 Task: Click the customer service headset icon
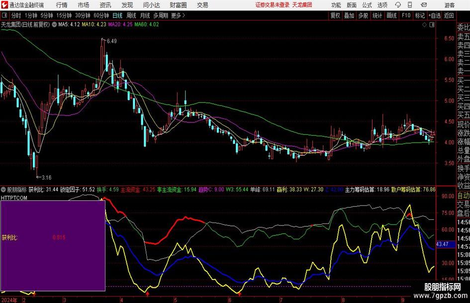[398, 5]
